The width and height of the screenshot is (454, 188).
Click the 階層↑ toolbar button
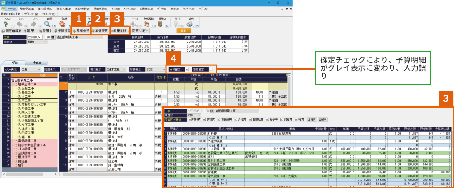pyautogui.click(x=29, y=31)
